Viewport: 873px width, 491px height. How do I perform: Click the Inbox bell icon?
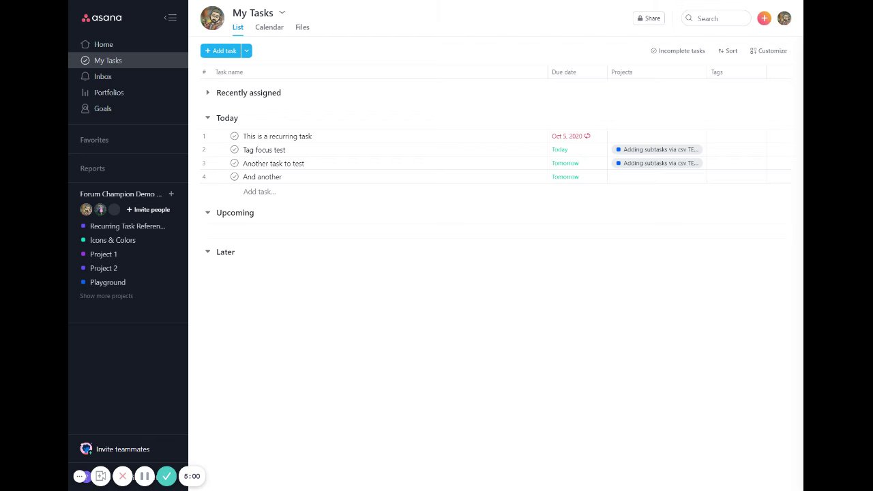coord(85,76)
